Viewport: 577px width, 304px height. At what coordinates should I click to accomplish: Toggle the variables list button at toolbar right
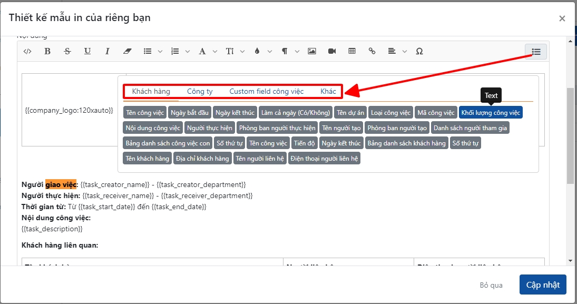click(536, 52)
